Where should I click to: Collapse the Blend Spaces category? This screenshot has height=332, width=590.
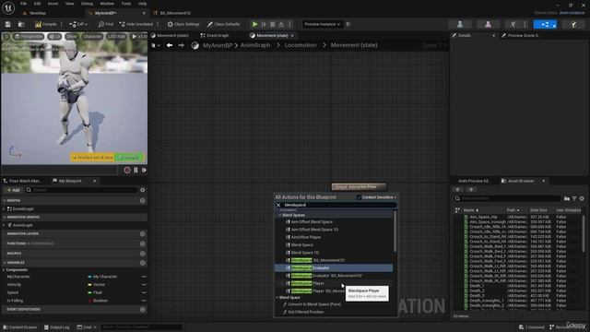(x=280, y=215)
